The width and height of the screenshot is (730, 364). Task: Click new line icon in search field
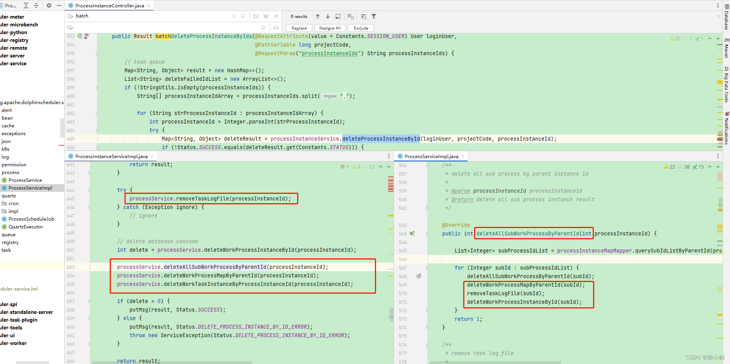pyautogui.click(x=243, y=16)
